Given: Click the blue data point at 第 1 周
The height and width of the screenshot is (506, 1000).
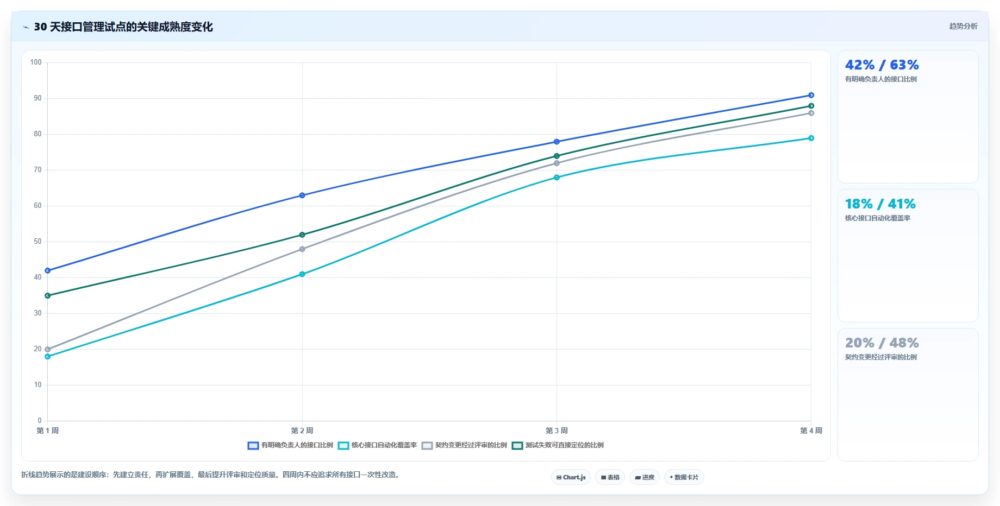Looking at the screenshot, I should (x=48, y=270).
